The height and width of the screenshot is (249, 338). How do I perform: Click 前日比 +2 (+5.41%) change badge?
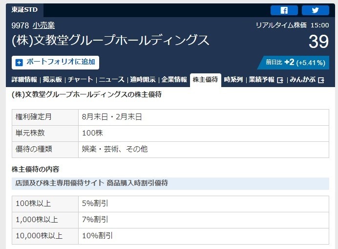click(294, 63)
